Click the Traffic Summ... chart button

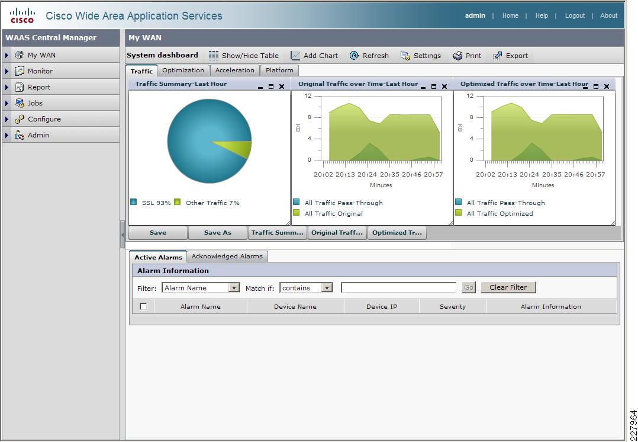coord(277,233)
